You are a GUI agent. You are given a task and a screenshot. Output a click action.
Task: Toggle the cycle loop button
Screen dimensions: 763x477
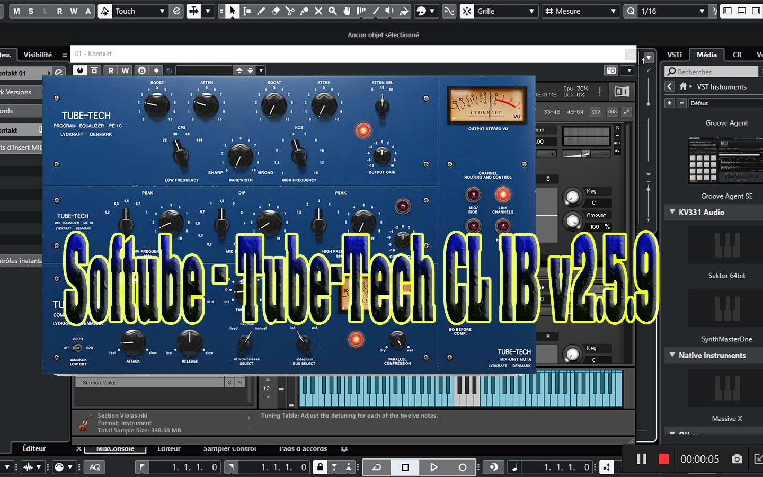click(x=377, y=467)
